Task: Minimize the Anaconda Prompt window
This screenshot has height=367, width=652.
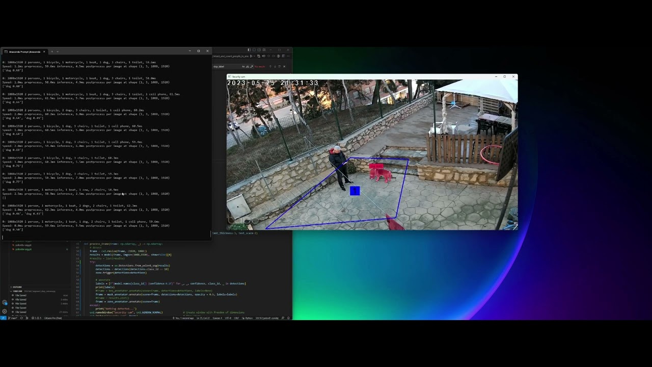Action: (189, 51)
